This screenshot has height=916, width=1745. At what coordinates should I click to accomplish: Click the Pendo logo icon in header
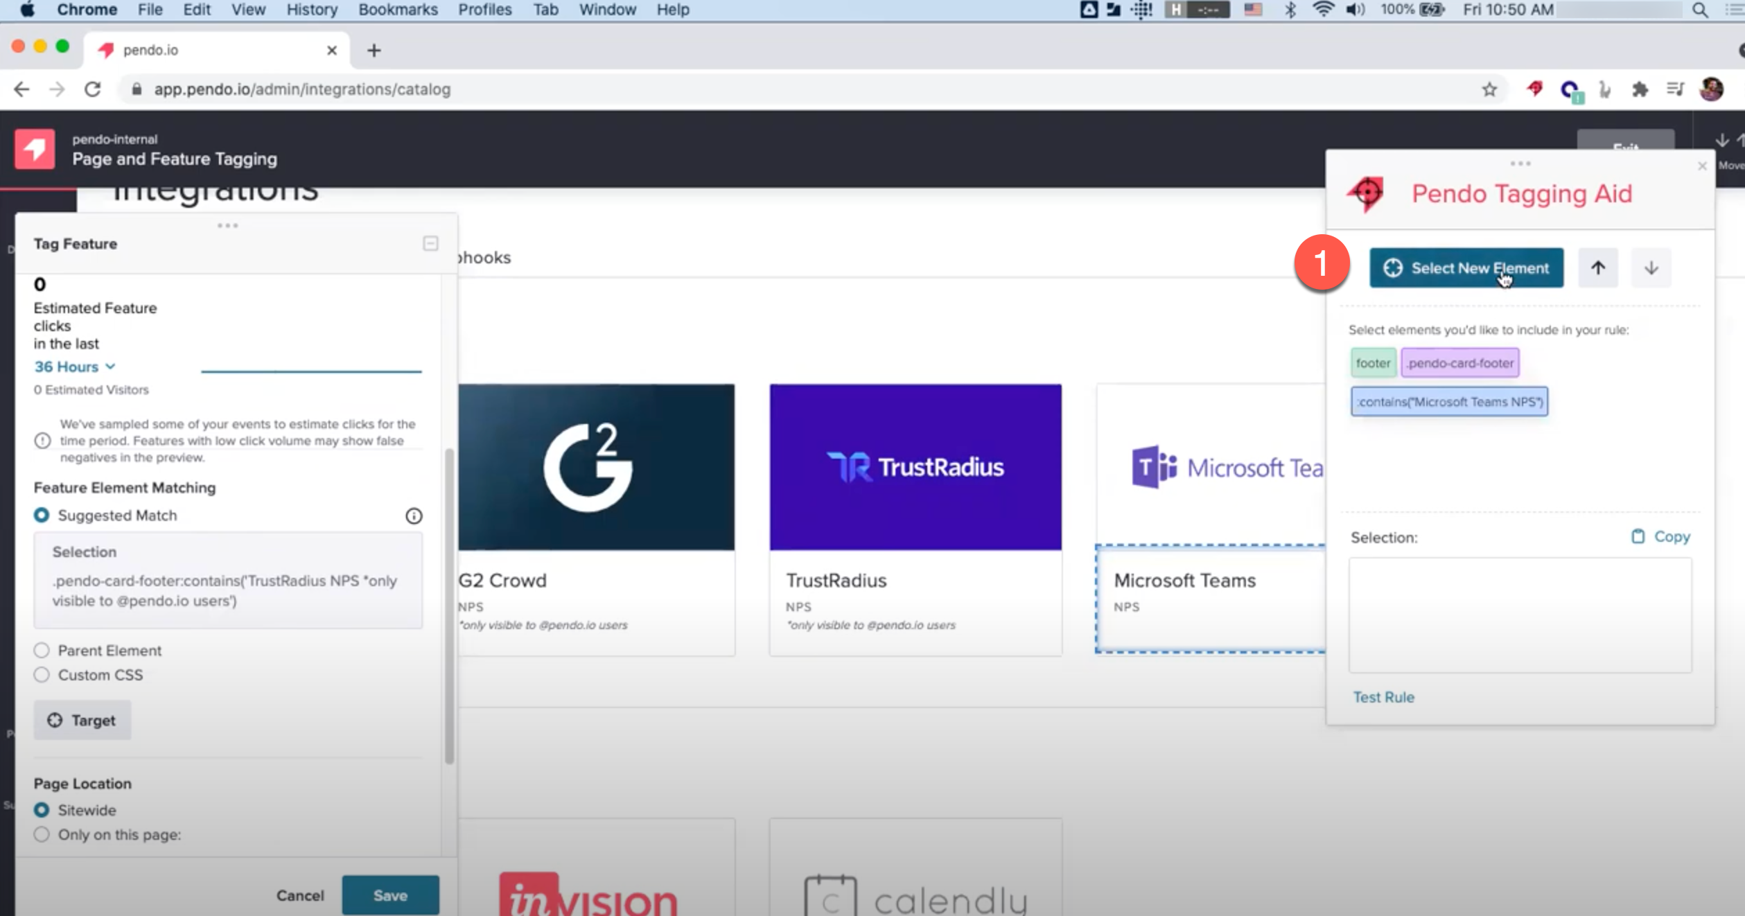pyautogui.click(x=35, y=149)
